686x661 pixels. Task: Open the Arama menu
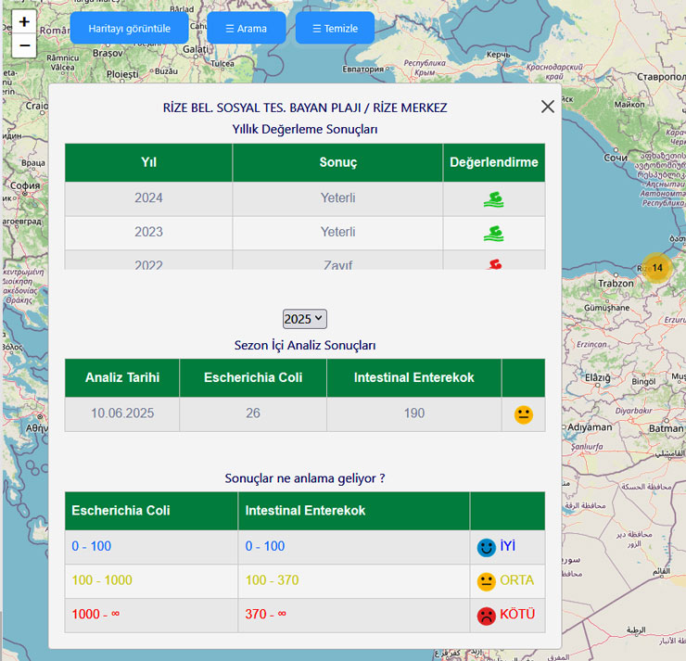click(x=247, y=28)
